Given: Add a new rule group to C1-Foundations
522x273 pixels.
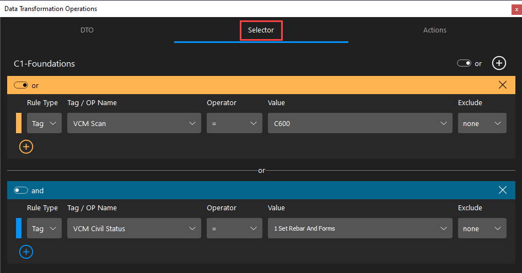Looking at the screenshot, I should click(499, 63).
